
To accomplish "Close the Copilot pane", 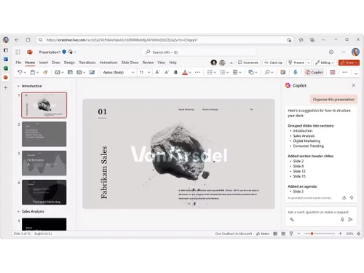I will coord(354,85).
